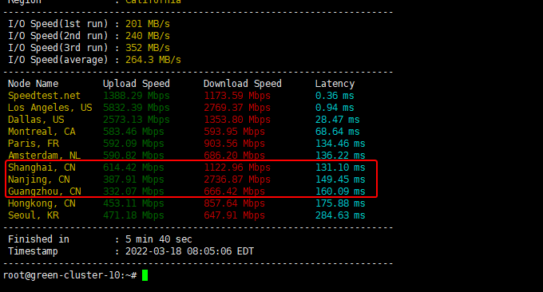
Task: Click the I/O Speed(average) label
Action: click(x=58, y=60)
